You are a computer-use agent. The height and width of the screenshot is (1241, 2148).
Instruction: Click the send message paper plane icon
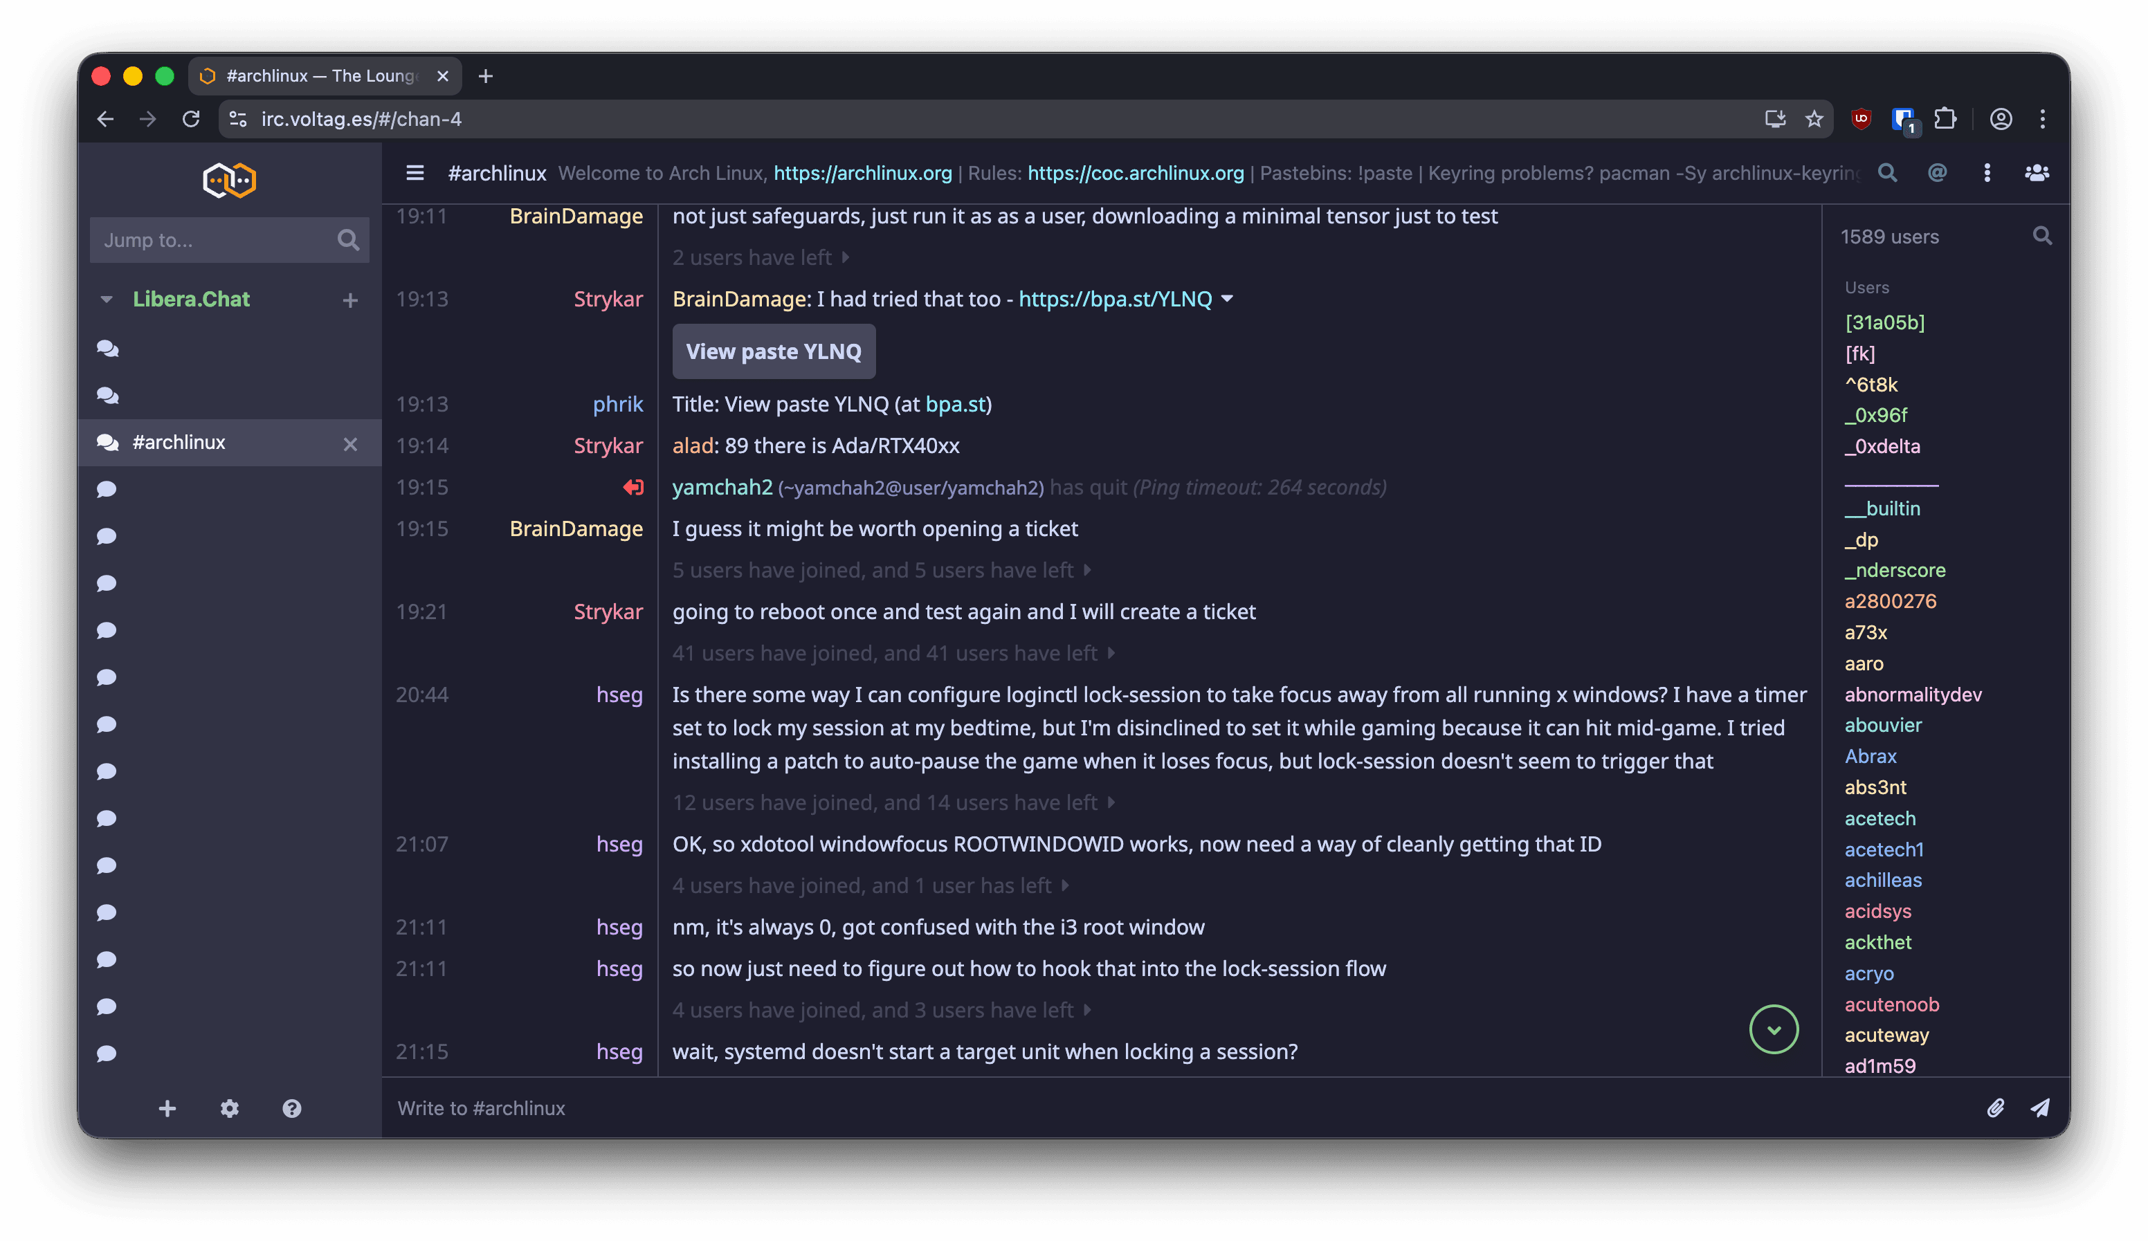[x=2040, y=1107]
